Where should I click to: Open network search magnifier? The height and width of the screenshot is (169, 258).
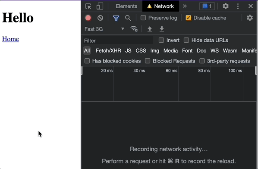click(x=128, y=18)
